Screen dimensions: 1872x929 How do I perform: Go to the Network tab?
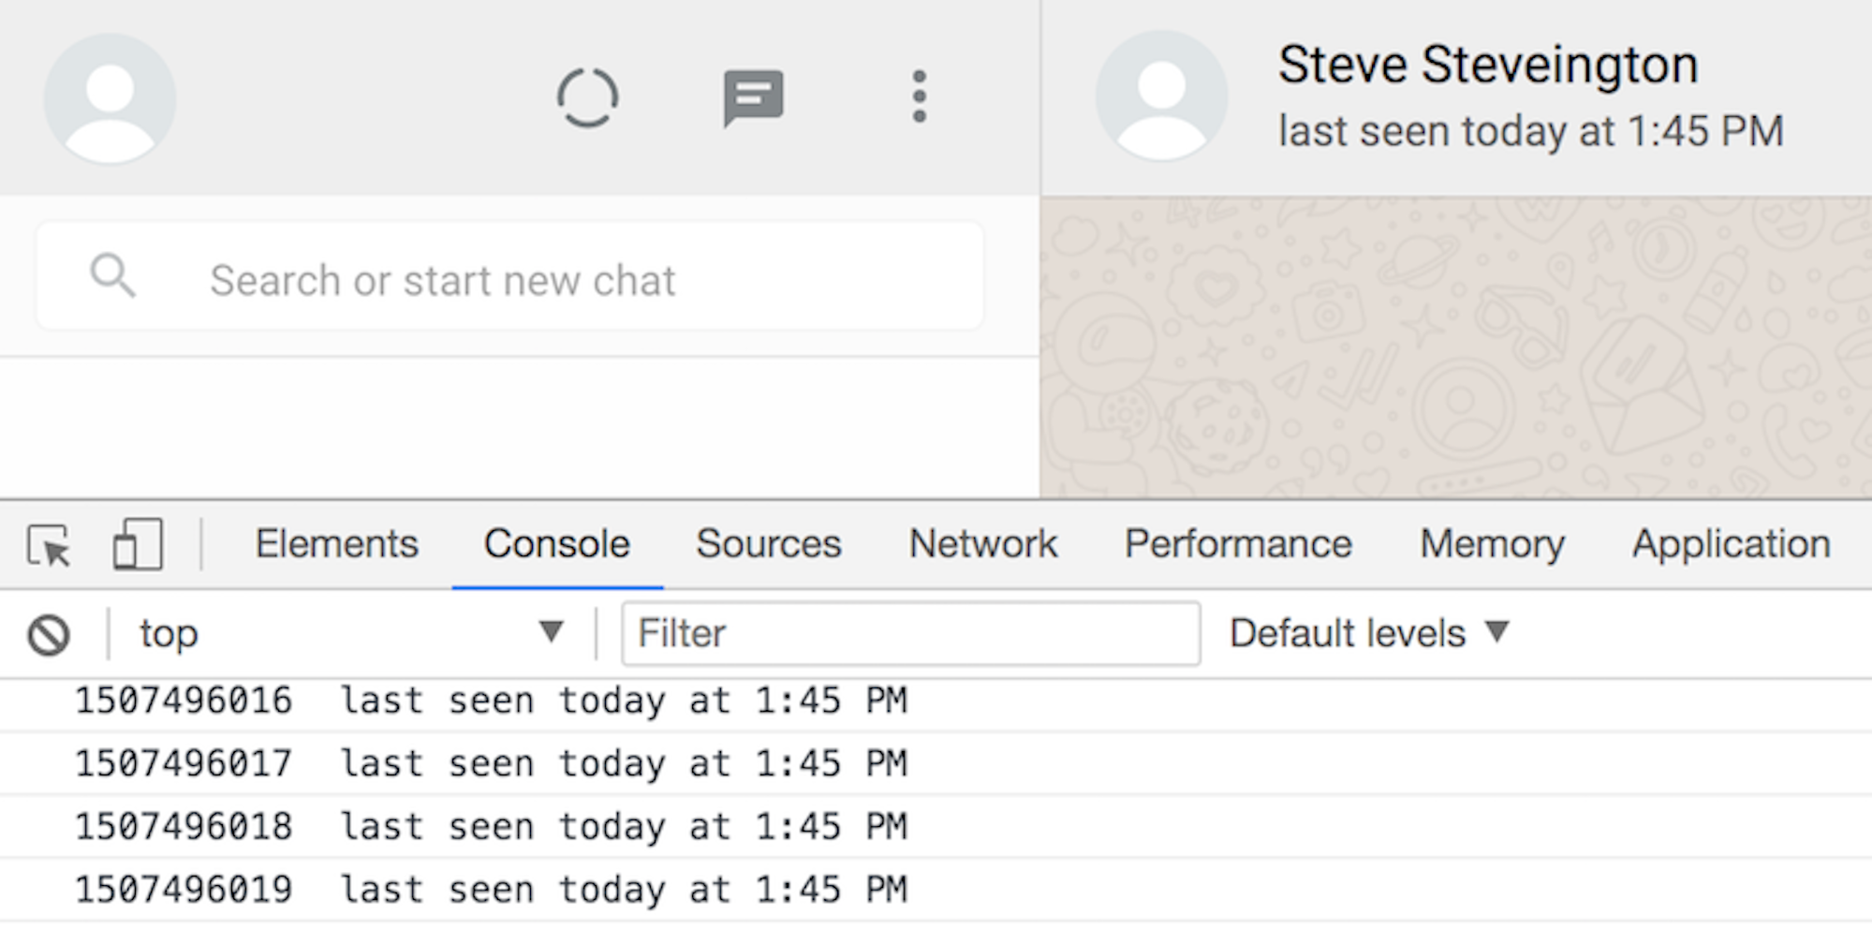[982, 544]
